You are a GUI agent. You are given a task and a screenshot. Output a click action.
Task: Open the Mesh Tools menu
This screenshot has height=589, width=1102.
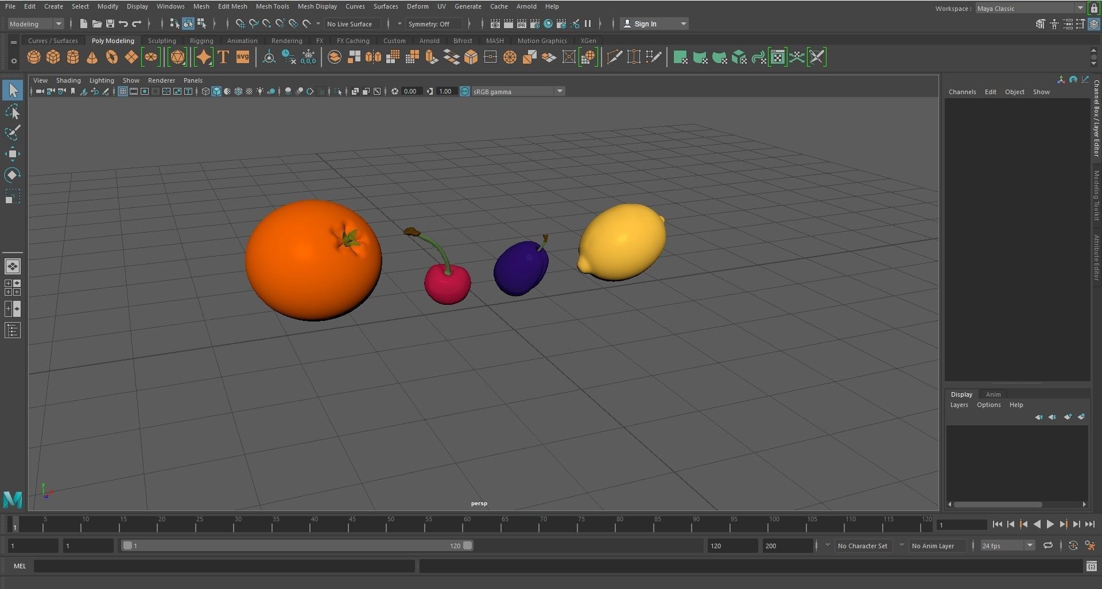pos(272,6)
